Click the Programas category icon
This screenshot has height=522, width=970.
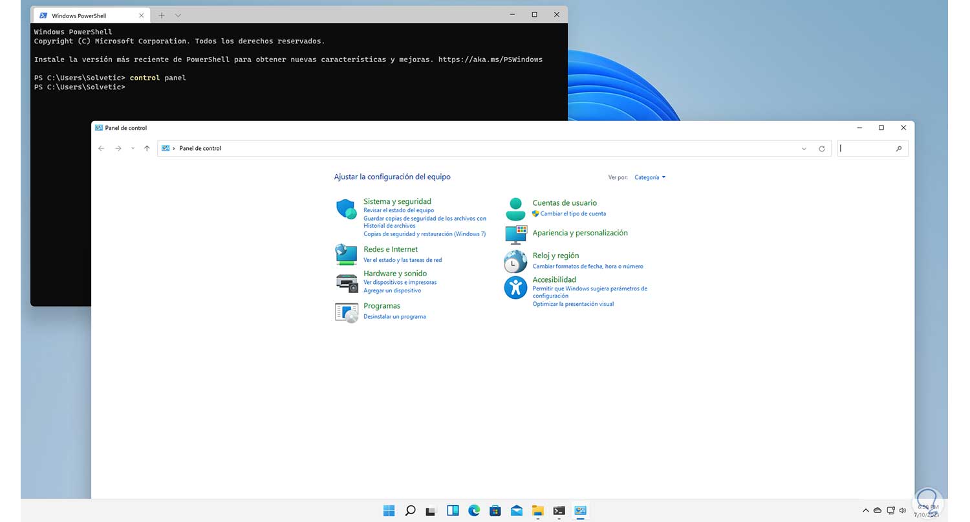[347, 312]
